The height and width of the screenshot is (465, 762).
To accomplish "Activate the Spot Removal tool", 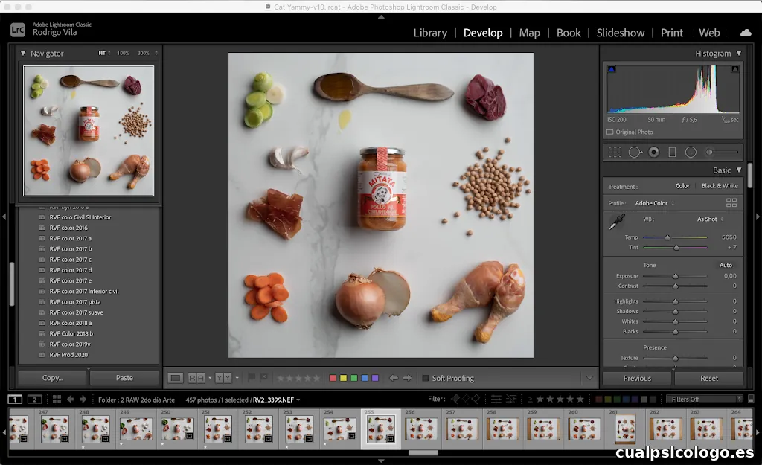I will (x=635, y=152).
